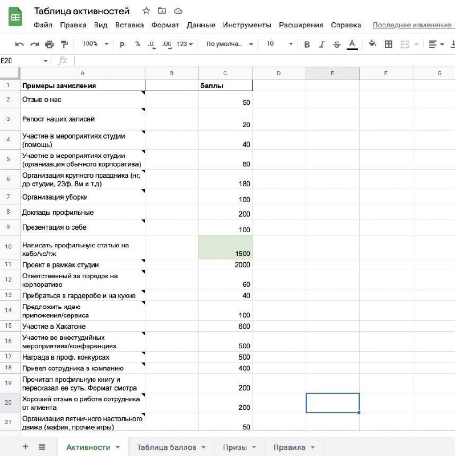Open the all sheets list icon
The height and width of the screenshot is (456, 455).
(42, 447)
